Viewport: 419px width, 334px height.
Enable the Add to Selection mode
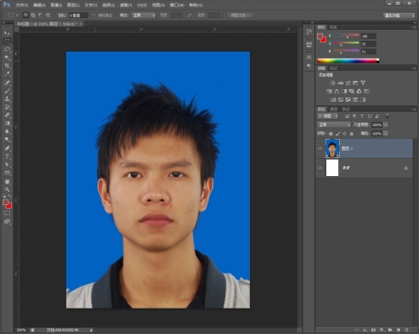tap(33, 15)
